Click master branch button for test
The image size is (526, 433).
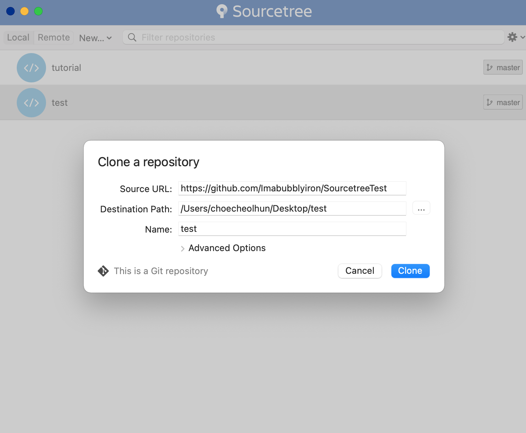click(x=503, y=102)
